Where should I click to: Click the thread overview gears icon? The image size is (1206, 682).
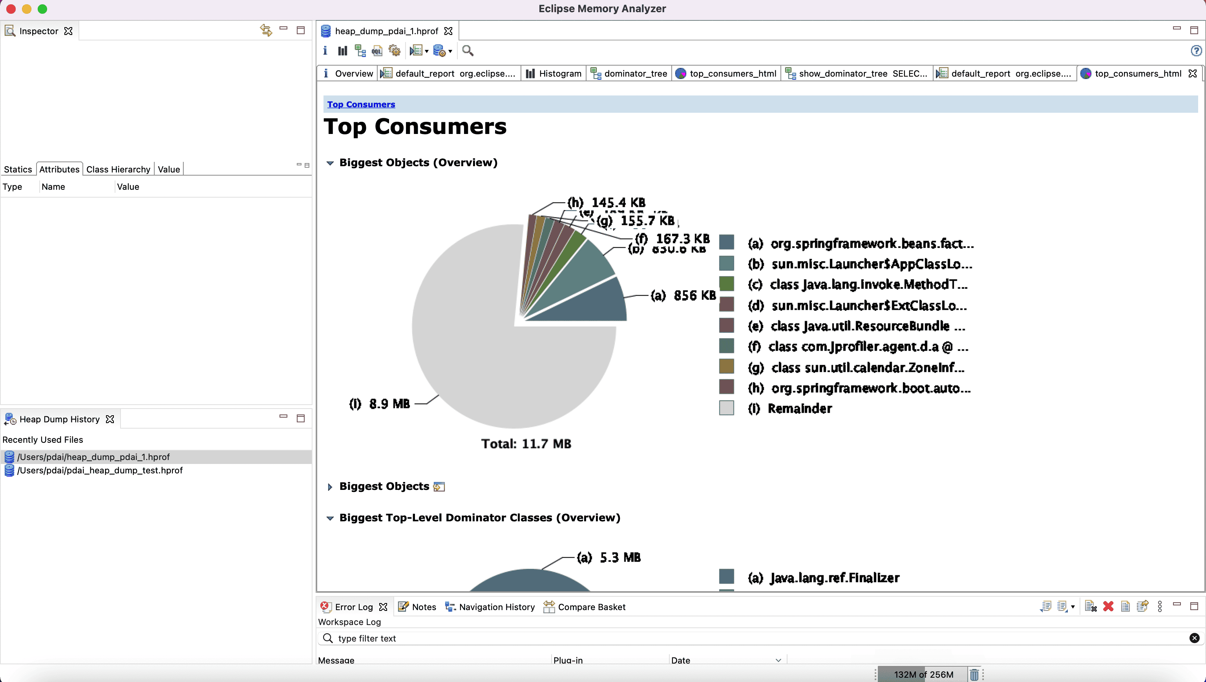point(394,51)
